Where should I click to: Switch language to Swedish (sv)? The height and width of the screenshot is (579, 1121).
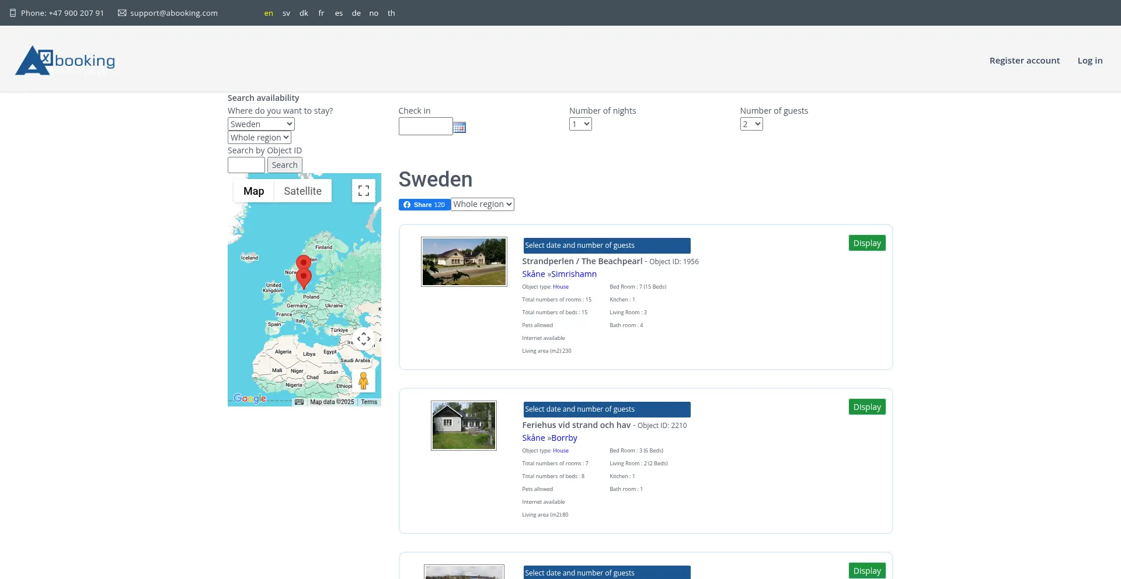coord(286,13)
